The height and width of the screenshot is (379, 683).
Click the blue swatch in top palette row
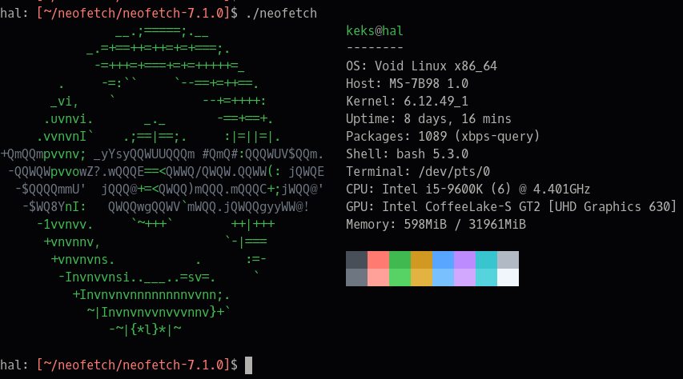coord(443,260)
